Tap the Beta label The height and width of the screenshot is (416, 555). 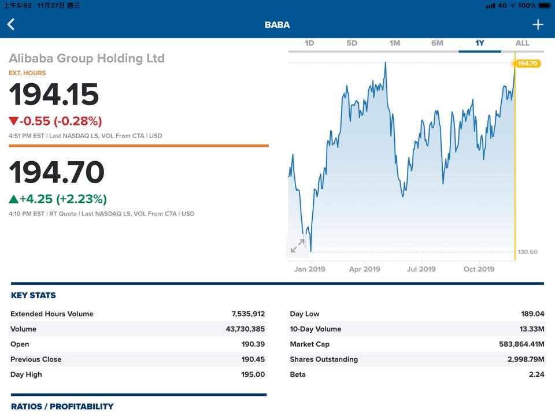(298, 374)
